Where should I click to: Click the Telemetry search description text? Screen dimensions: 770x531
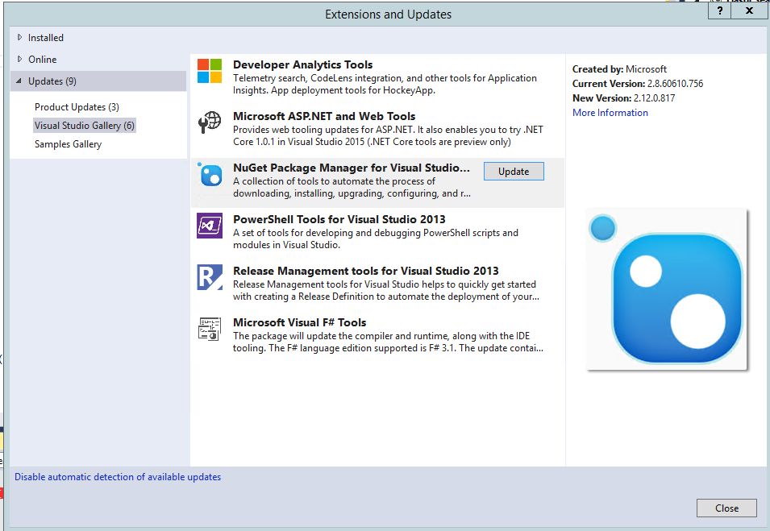click(x=385, y=84)
